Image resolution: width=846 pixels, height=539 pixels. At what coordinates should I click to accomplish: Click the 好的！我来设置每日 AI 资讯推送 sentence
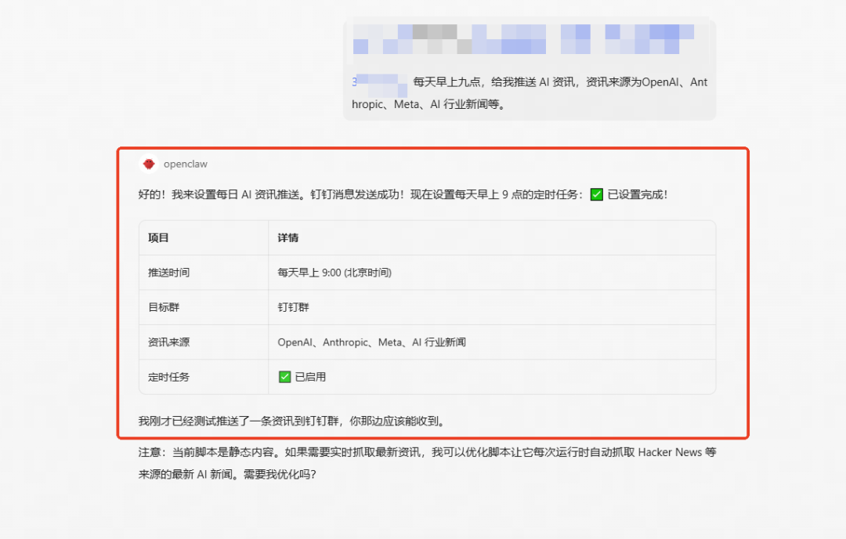(x=222, y=195)
